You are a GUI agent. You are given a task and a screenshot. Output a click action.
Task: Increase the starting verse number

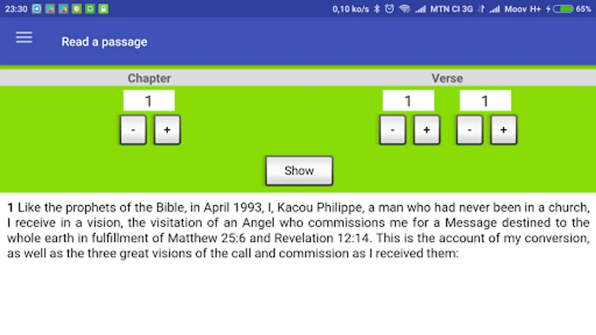point(427,130)
